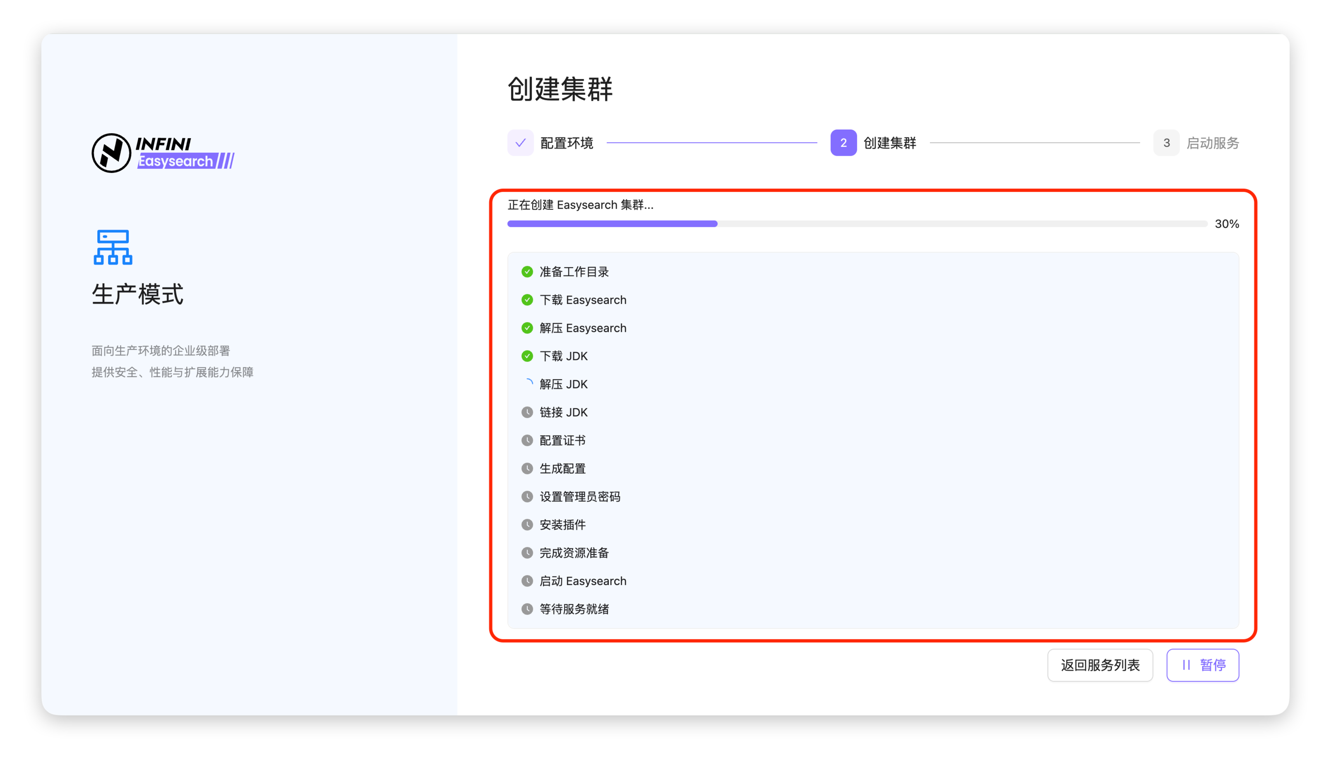Click pending clock icon beside 配置证书
The width and height of the screenshot is (1331, 765).
(527, 440)
